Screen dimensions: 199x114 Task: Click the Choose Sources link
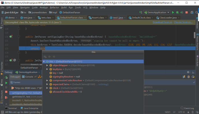[183, 22]
